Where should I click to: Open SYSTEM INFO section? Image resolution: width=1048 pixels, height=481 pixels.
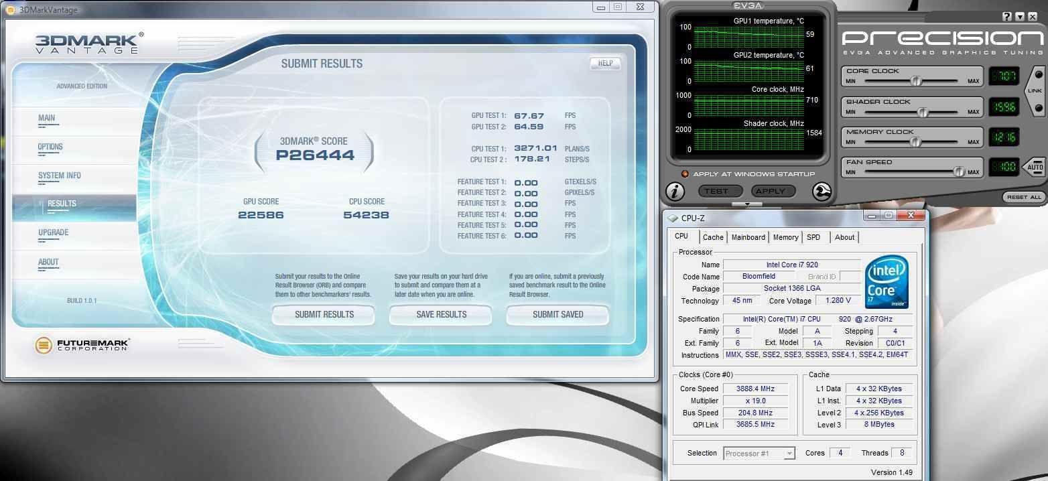(x=60, y=176)
